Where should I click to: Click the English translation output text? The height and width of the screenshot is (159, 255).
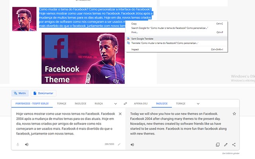178,124
